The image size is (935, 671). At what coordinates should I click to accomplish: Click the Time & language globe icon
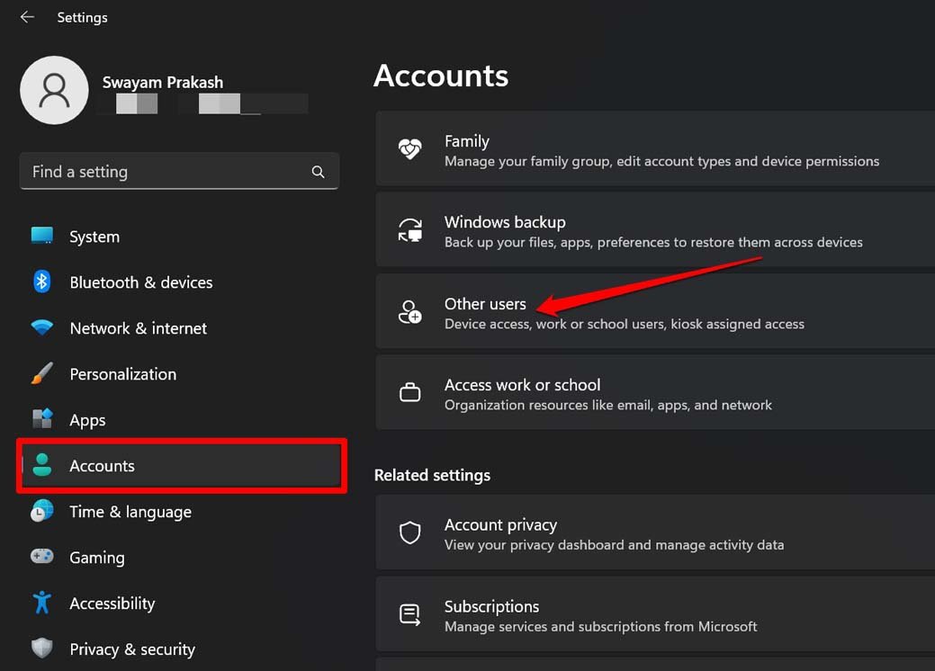[x=42, y=512]
